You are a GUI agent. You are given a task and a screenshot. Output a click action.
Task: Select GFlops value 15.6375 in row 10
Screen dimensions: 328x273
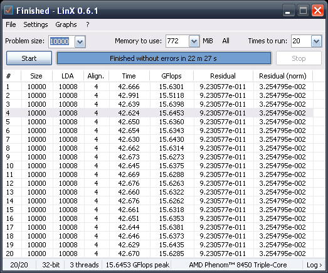pyautogui.click(x=172, y=166)
